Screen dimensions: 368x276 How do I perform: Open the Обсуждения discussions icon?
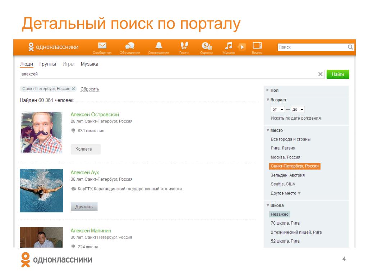tap(130, 48)
